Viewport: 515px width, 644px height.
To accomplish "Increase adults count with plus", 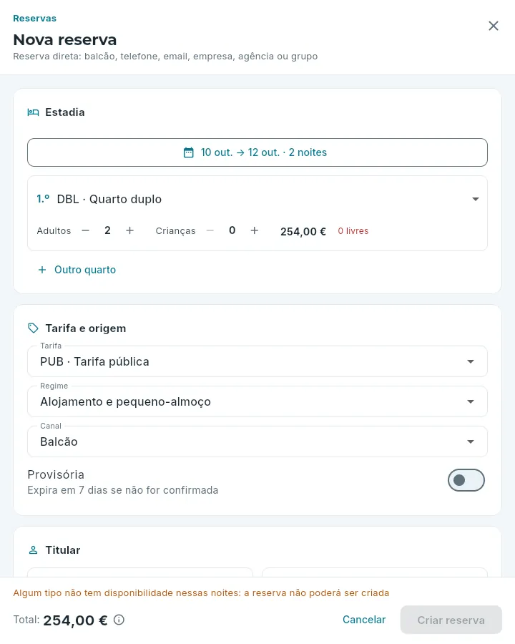I will click(x=129, y=231).
